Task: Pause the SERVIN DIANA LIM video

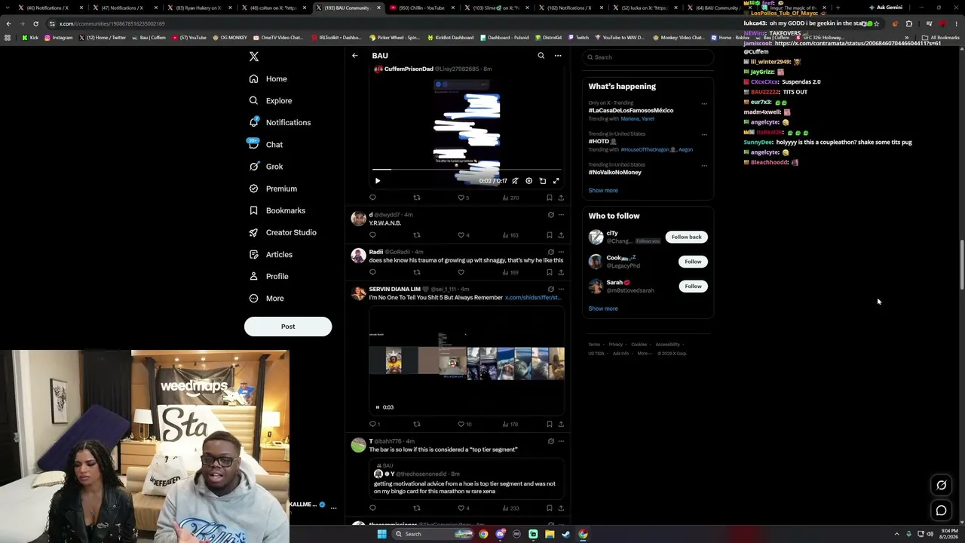Action: pyautogui.click(x=378, y=407)
